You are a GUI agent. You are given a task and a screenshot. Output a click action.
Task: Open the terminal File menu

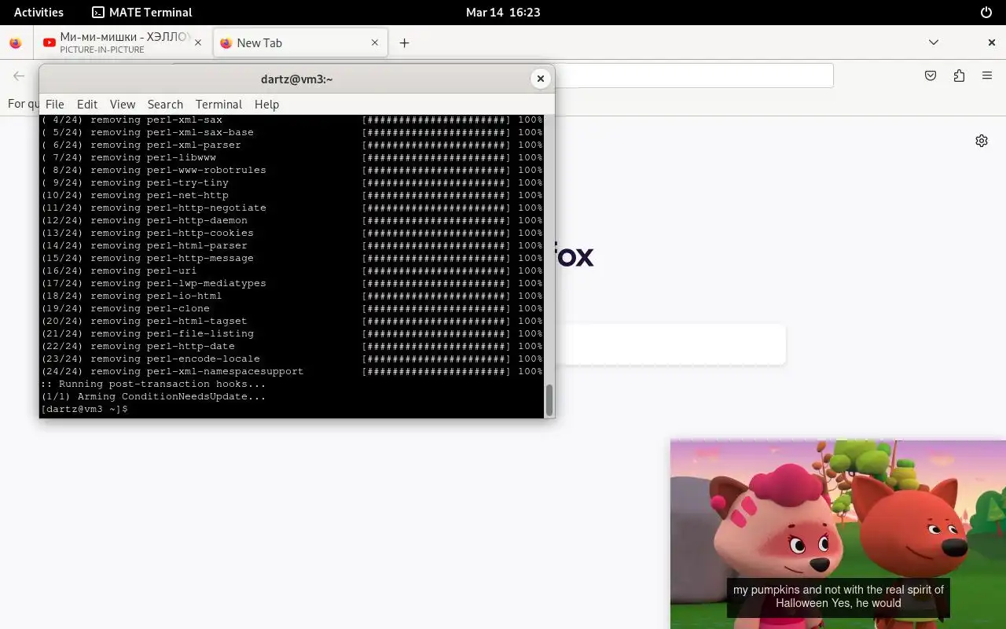click(x=55, y=104)
